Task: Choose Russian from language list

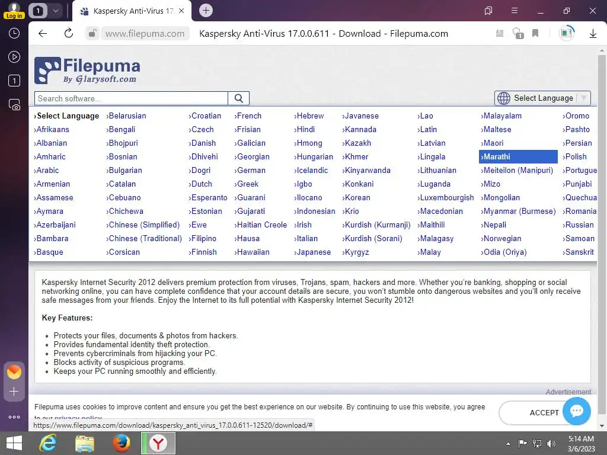Action: pyautogui.click(x=578, y=225)
